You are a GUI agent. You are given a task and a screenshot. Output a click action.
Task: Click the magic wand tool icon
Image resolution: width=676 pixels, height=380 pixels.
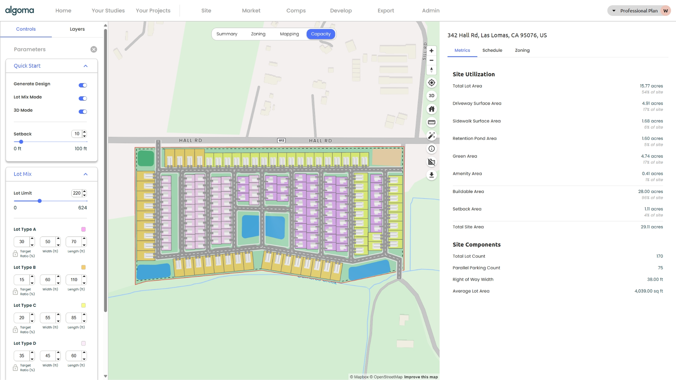pyautogui.click(x=431, y=135)
